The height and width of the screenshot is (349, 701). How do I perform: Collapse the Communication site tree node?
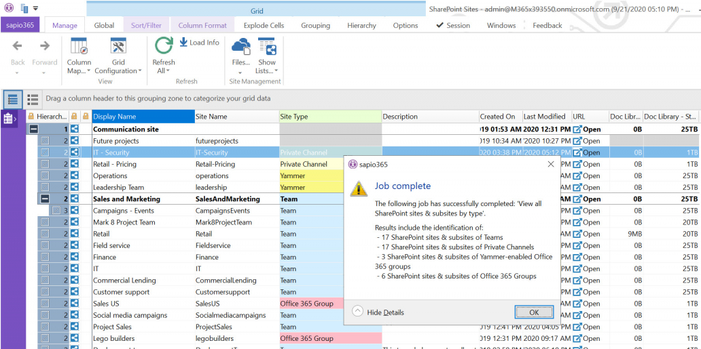click(34, 129)
